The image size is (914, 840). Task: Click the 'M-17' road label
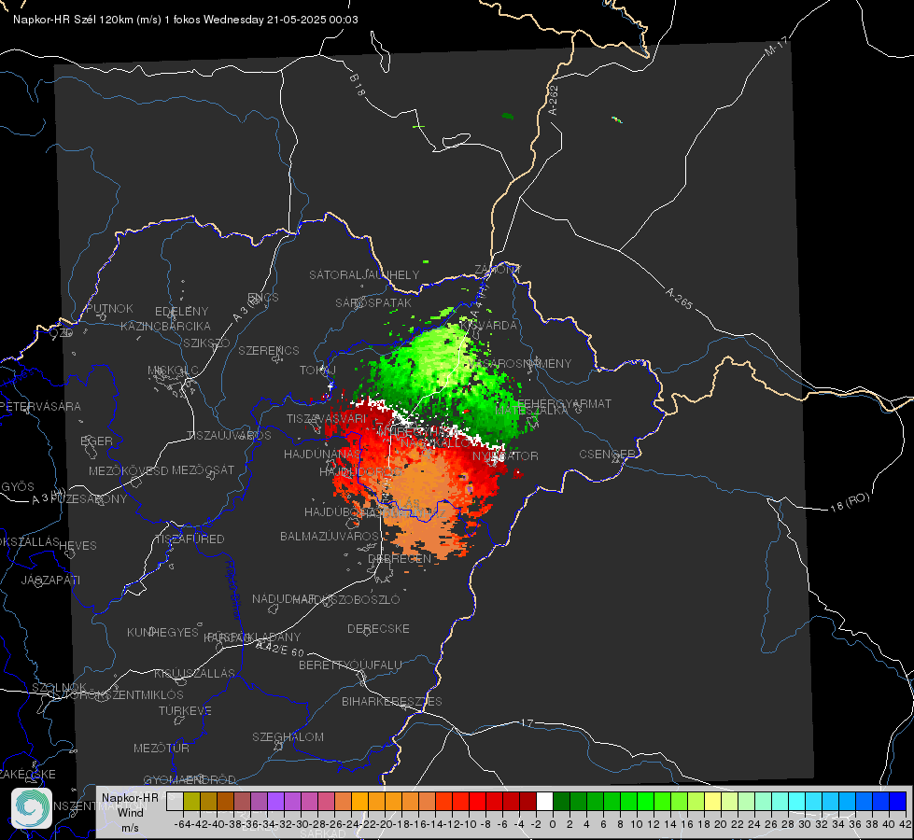[776, 47]
